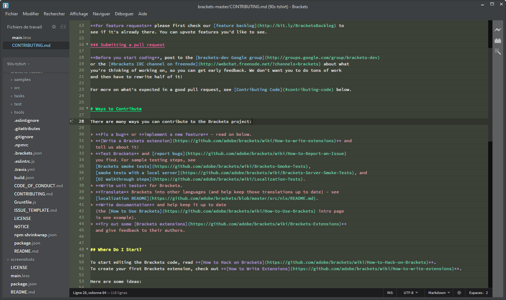Image resolution: width=506 pixels, height=300 pixels.
Task: Toggle INS overwrite mode in status bar
Action: [x=390, y=293]
